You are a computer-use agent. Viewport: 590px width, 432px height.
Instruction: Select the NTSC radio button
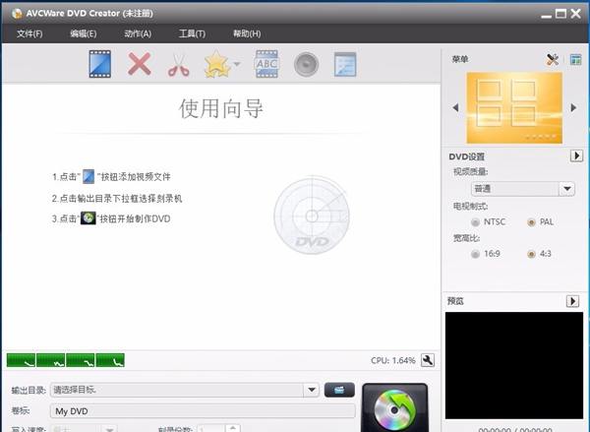tap(475, 222)
